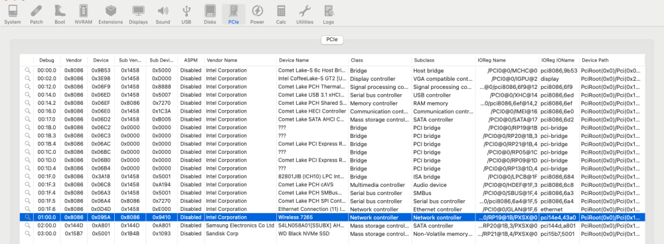The width and height of the screenshot is (664, 244).
Task: Click magnifier icon for device 00:1F.6
Action: click(27, 209)
